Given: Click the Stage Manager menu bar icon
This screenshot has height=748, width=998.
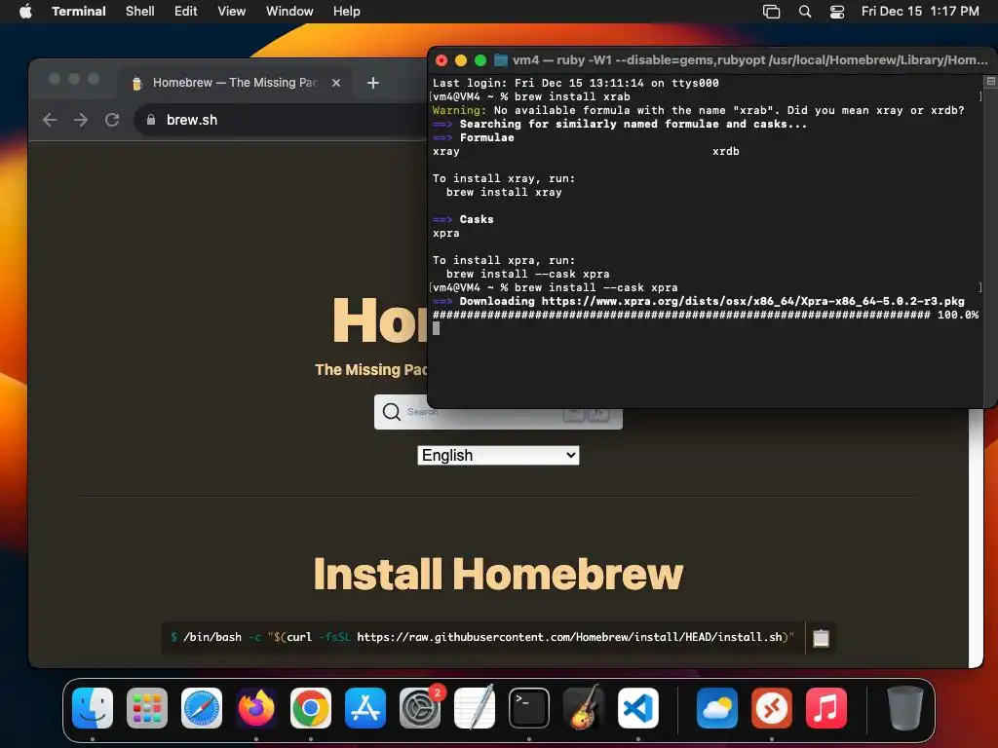Looking at the screenshot, I should (772, 11).
